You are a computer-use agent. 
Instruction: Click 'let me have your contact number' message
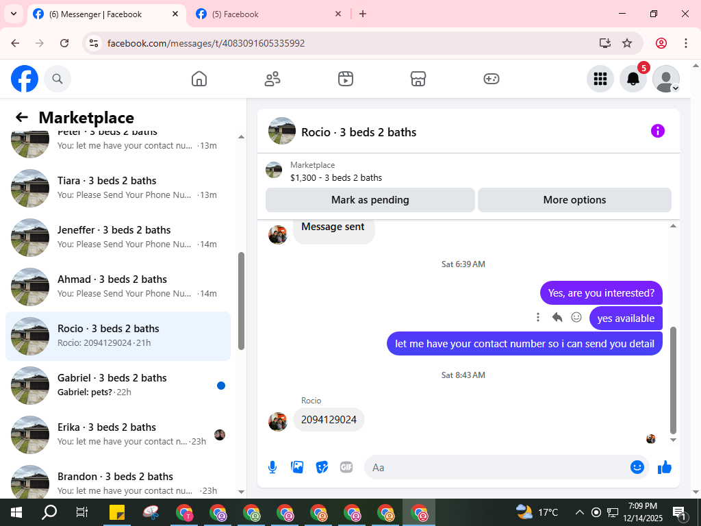coord(524,344)
